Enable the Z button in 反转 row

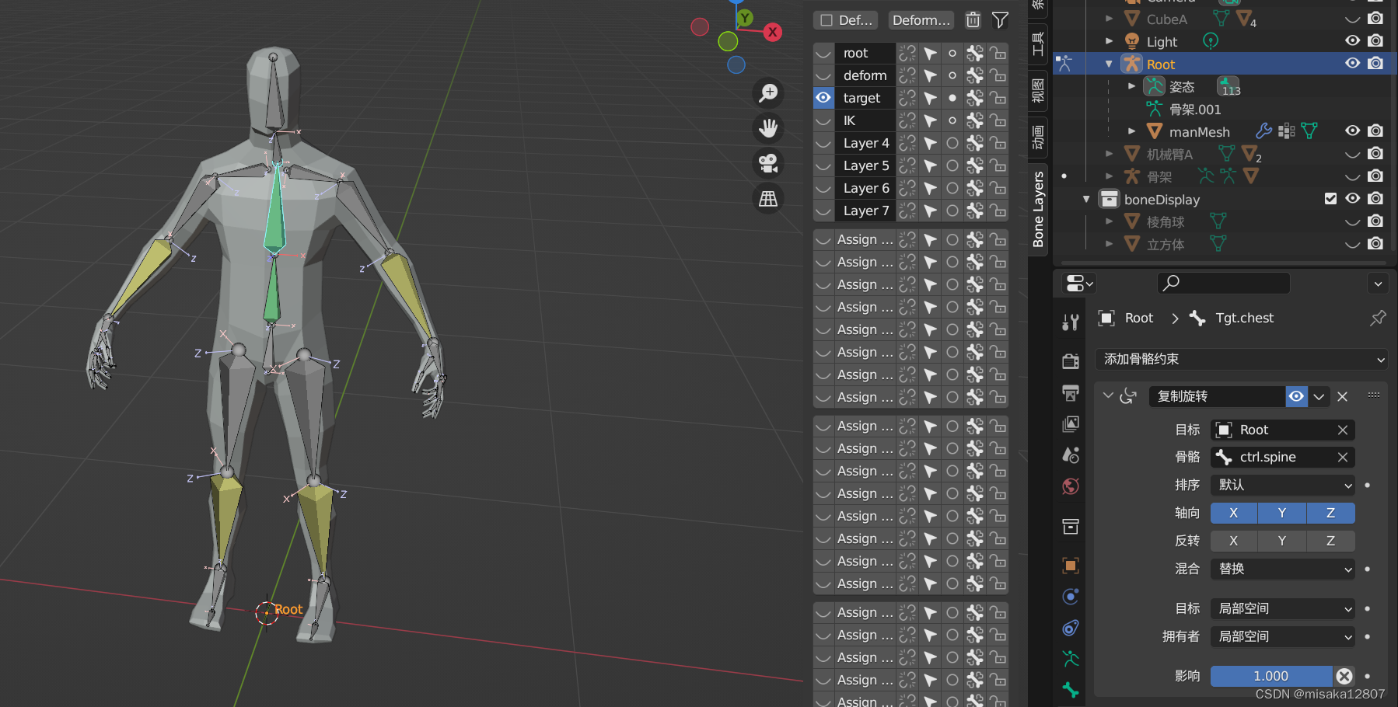[1331, 541]
